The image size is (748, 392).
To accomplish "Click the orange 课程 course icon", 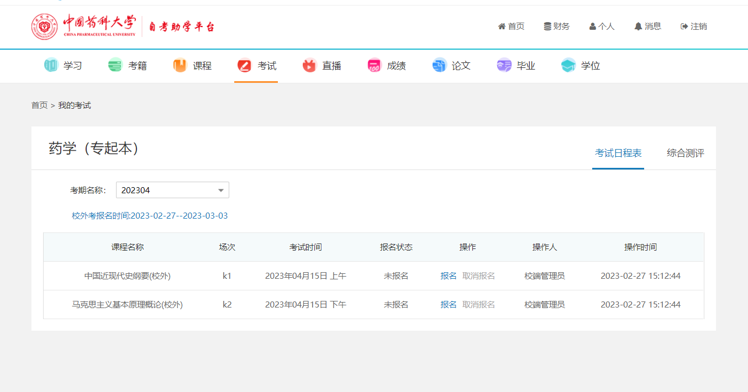I will click(x=180, y=66).
